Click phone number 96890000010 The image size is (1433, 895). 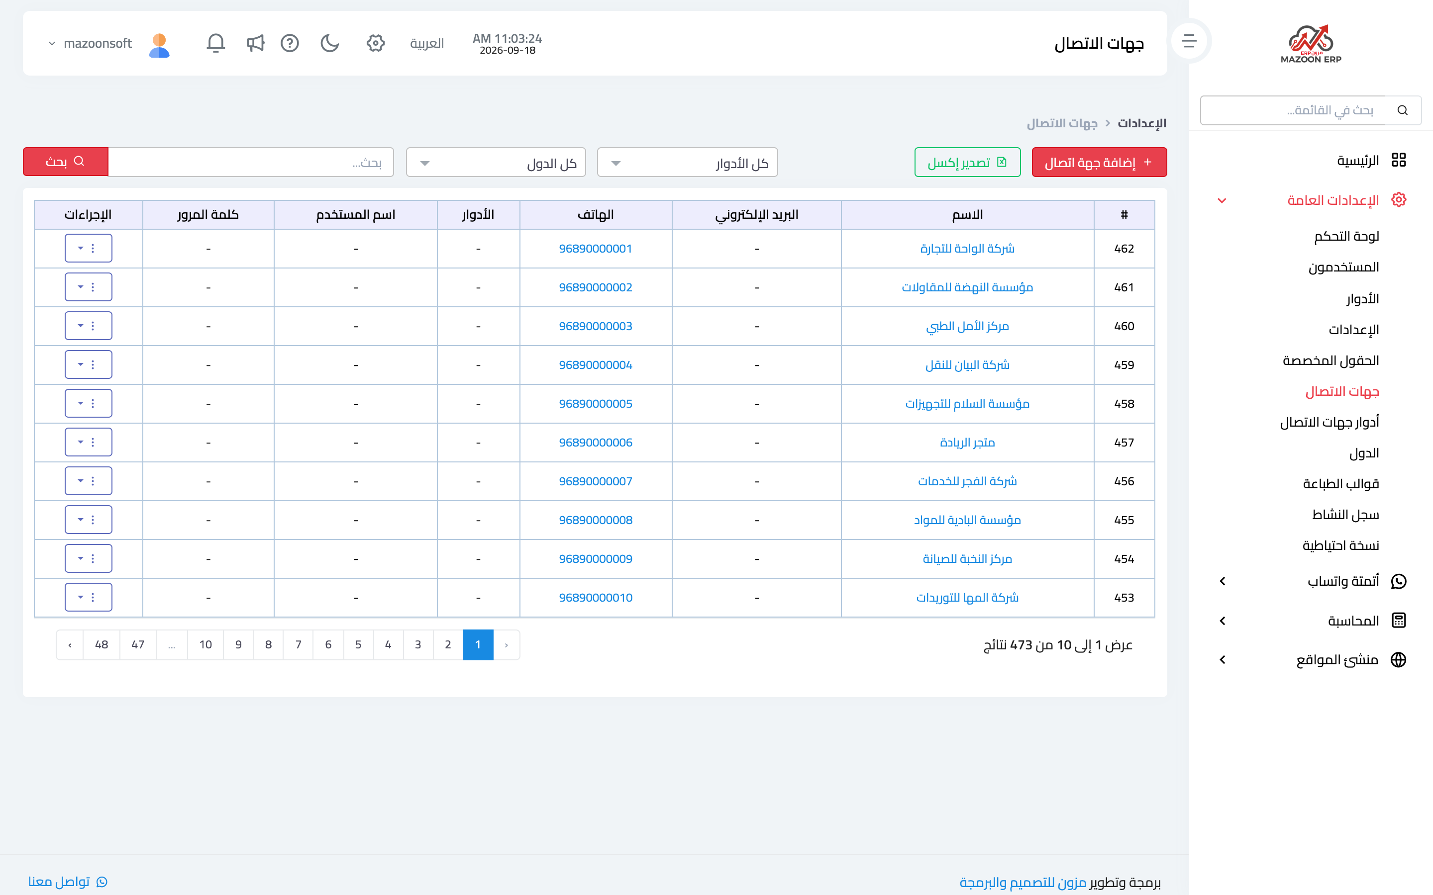[595, 597]
